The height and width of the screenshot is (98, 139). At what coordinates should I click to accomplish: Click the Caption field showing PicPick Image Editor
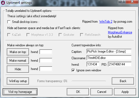[109, 51]
